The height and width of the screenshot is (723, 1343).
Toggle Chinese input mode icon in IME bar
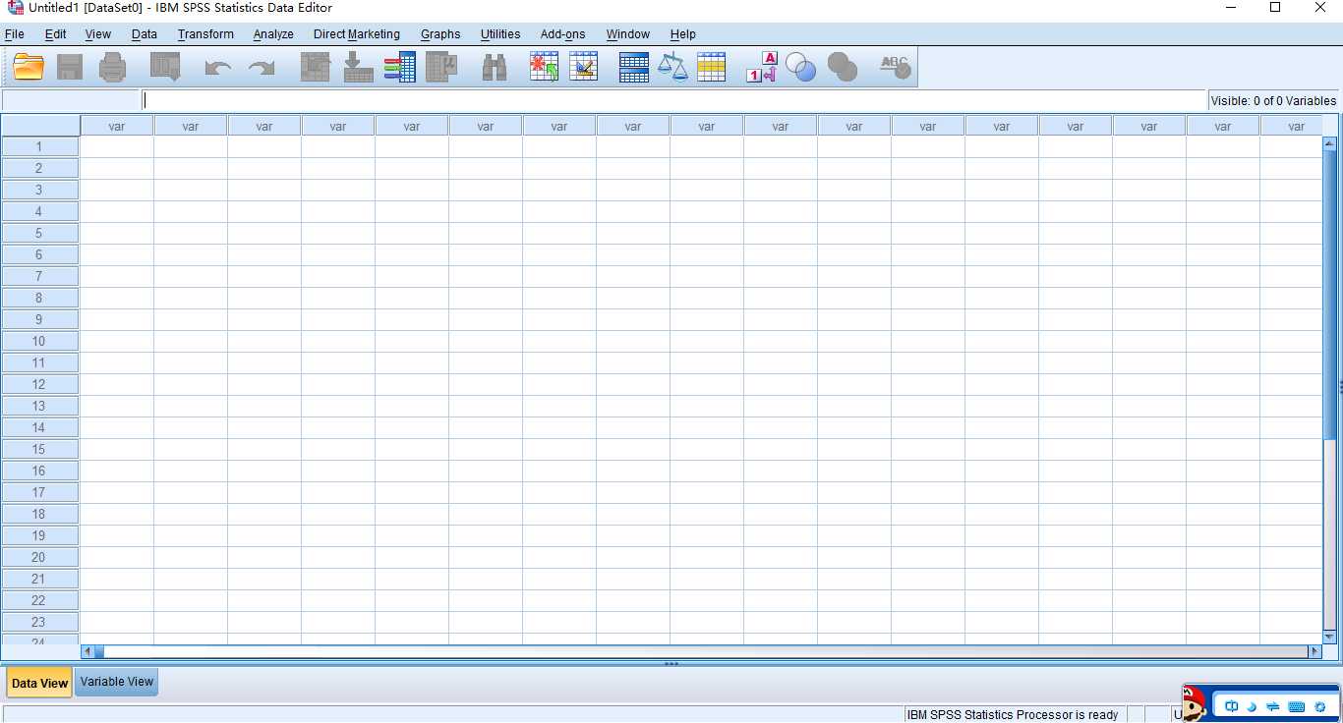coord(1232,706)
